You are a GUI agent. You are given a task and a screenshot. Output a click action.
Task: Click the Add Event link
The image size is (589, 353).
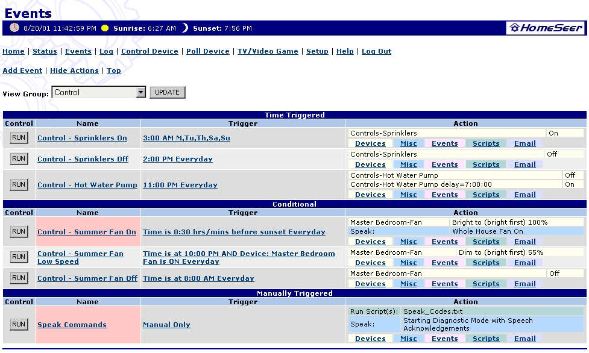tap(22, 71)
